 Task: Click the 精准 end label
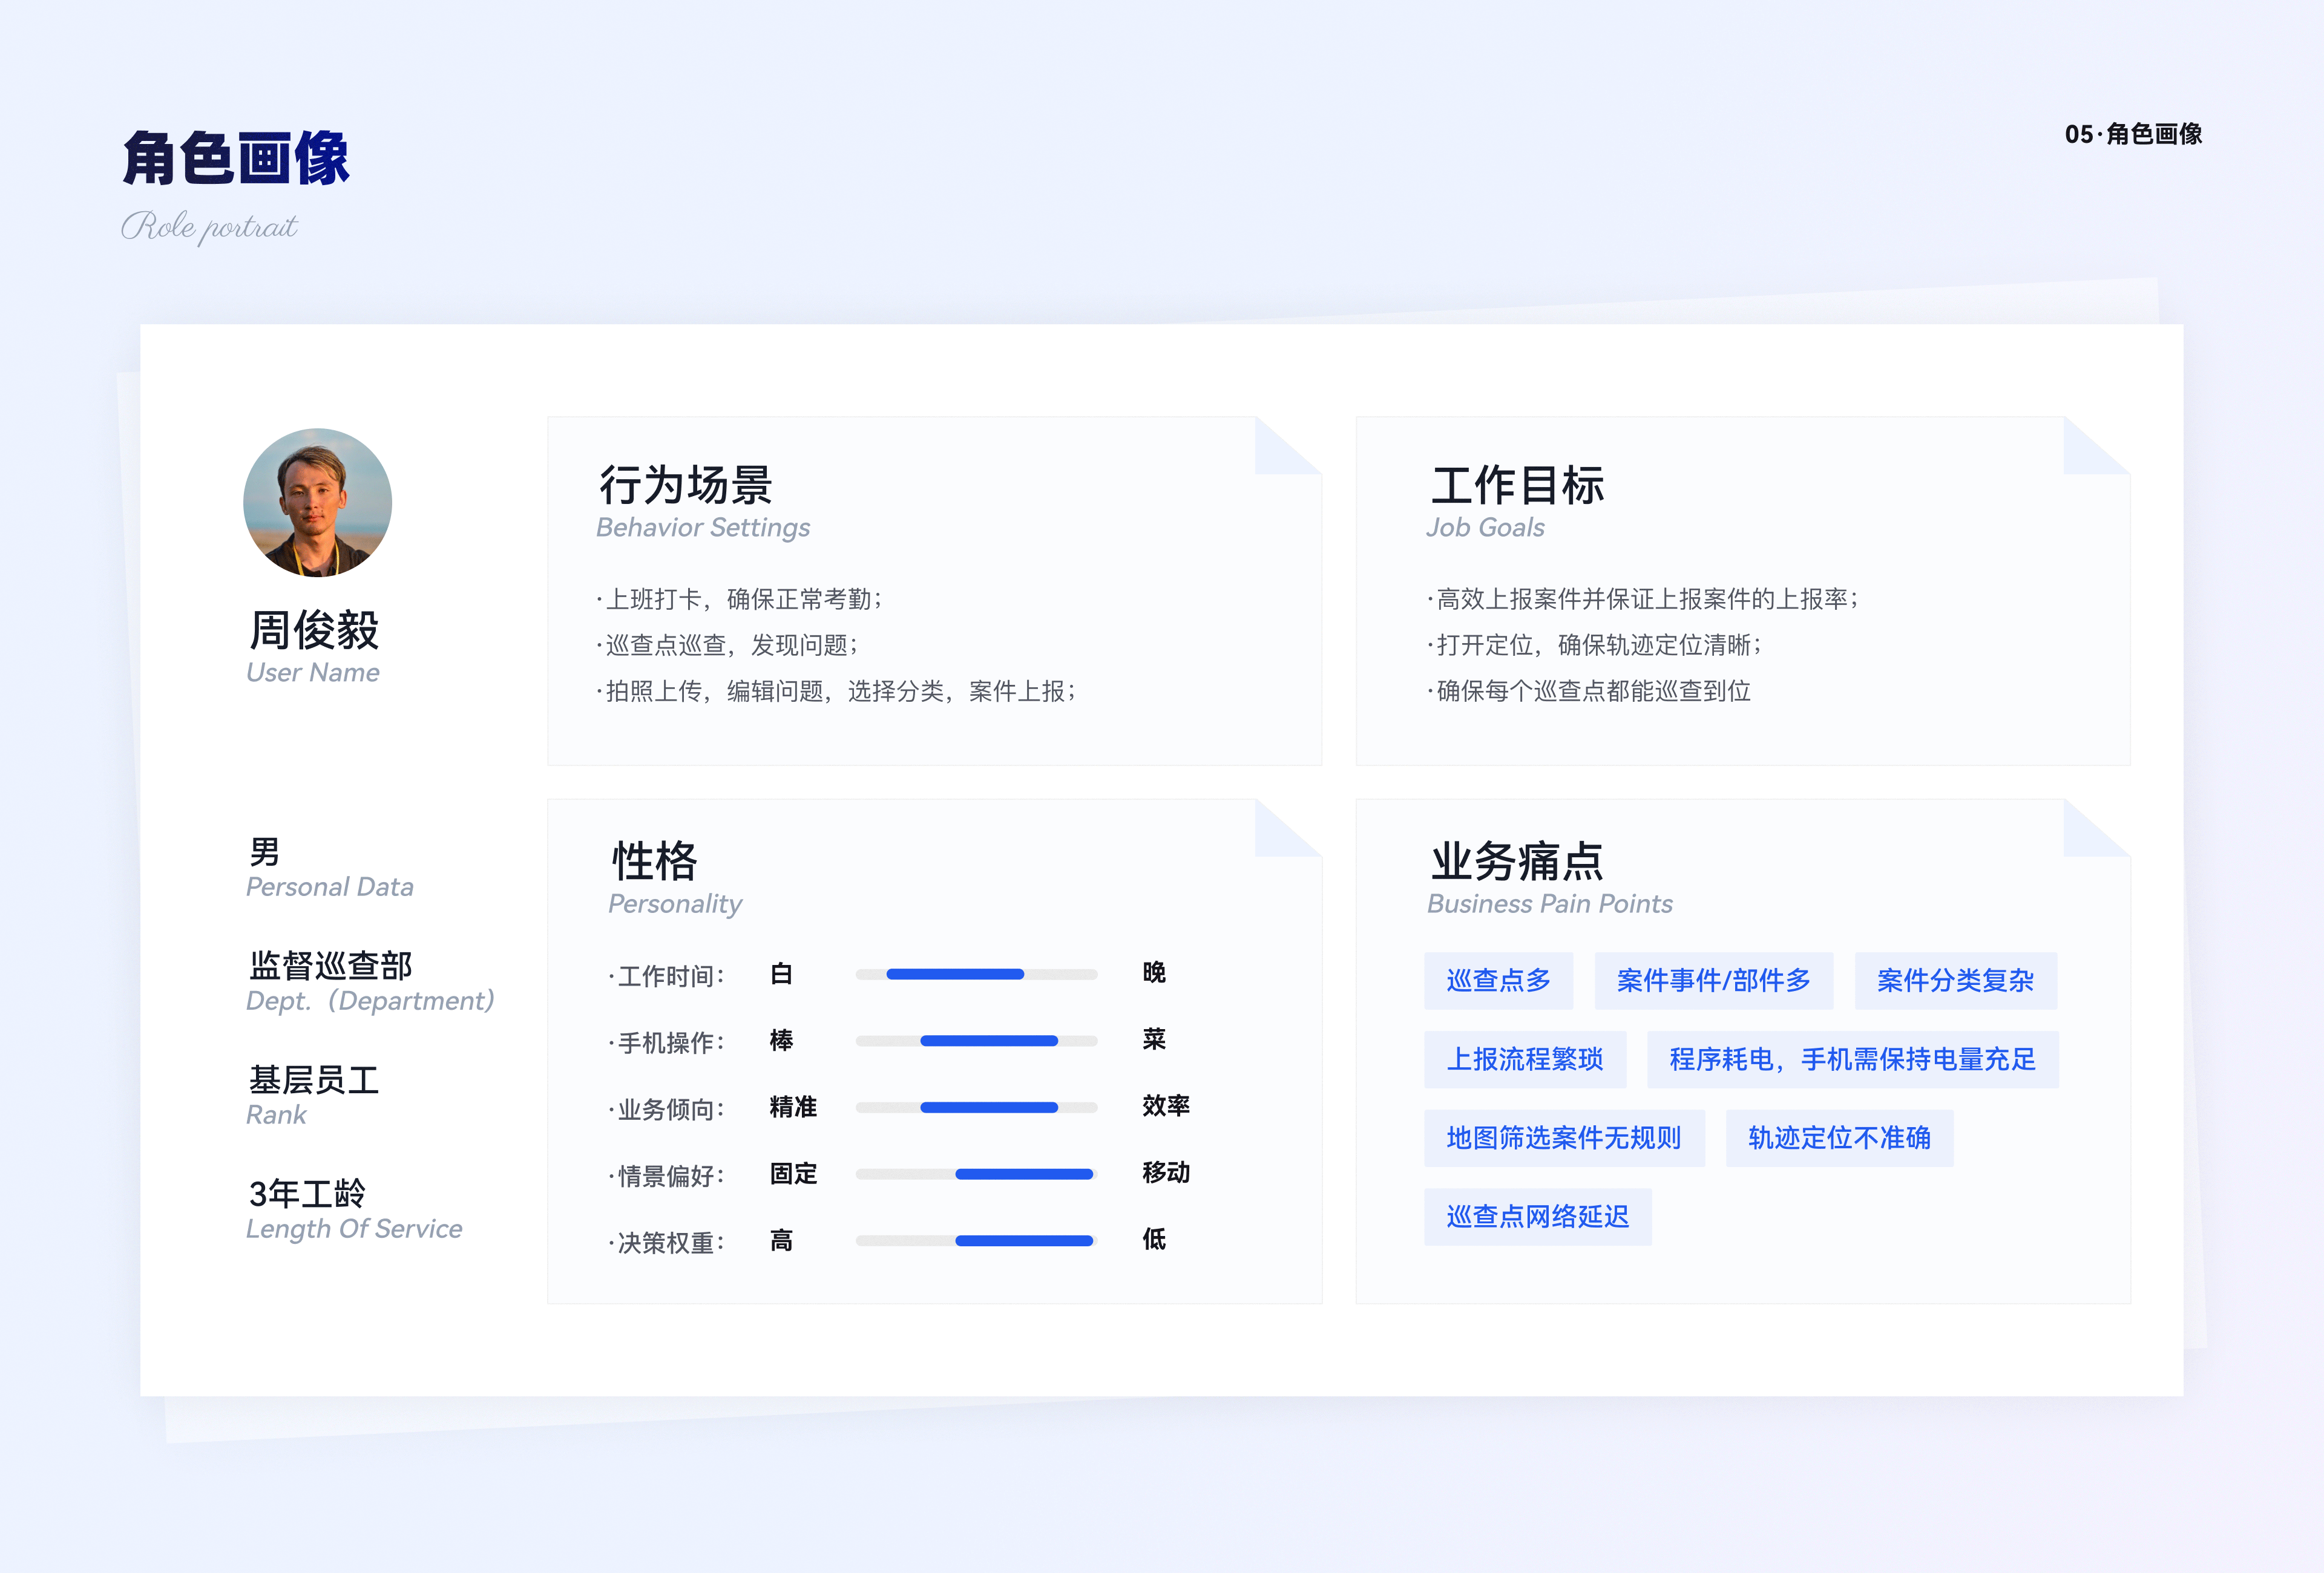coord(793,1107)
